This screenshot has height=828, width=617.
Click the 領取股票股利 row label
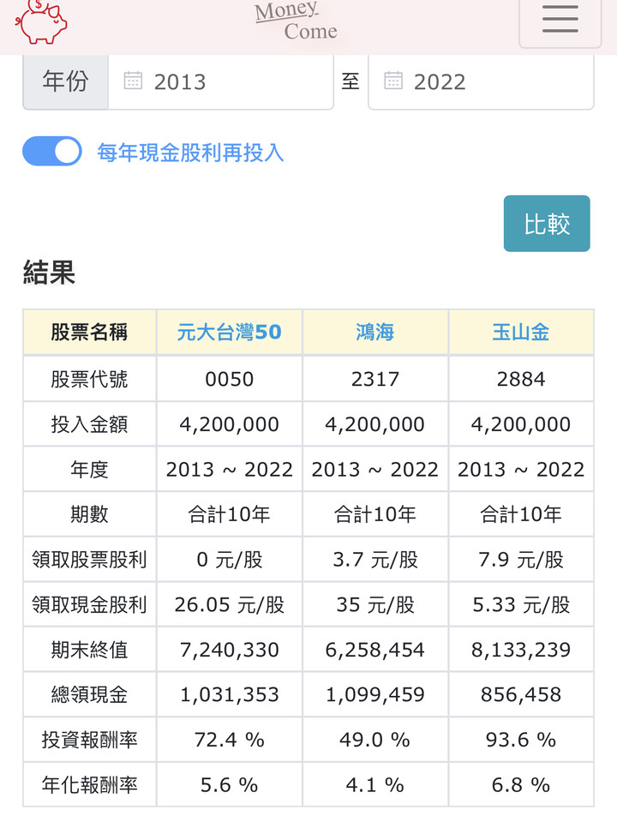pyautogui.click(x=90, y=560)
